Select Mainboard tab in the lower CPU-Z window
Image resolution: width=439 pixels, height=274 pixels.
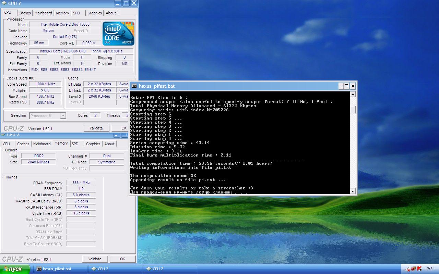[x=42, y=144]
